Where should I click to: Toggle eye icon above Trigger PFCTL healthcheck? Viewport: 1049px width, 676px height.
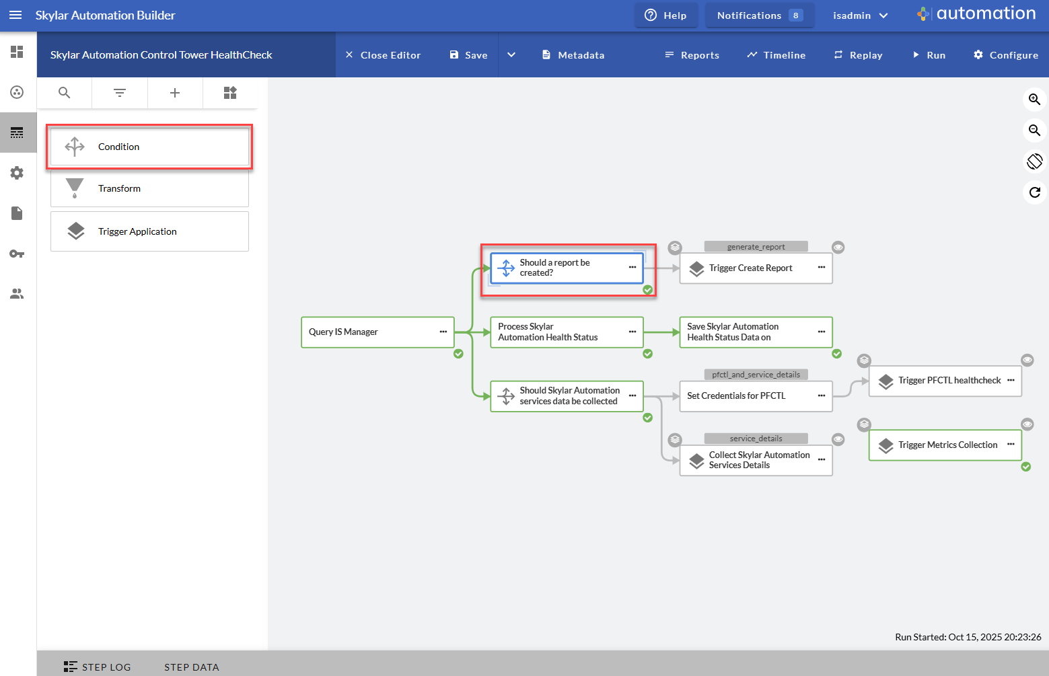1027,361
